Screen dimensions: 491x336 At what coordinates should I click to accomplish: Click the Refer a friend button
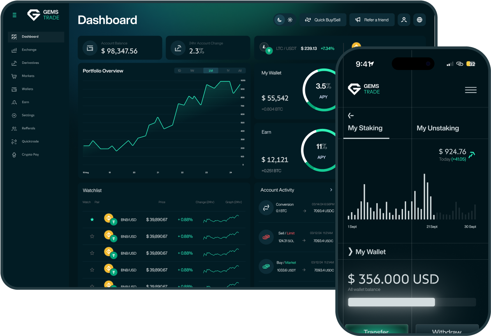372,20
